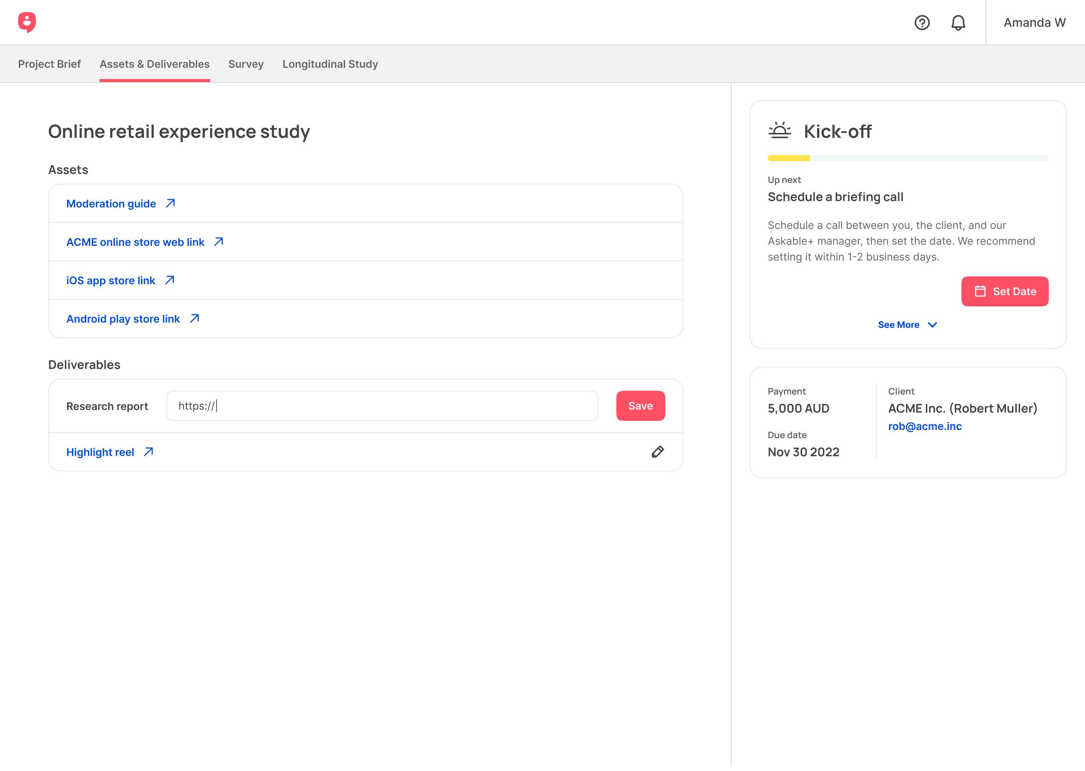Image resolution: width=1085 pixels, height=771 pixels.
Task: Click the Assets section heading
Action: 68,170
